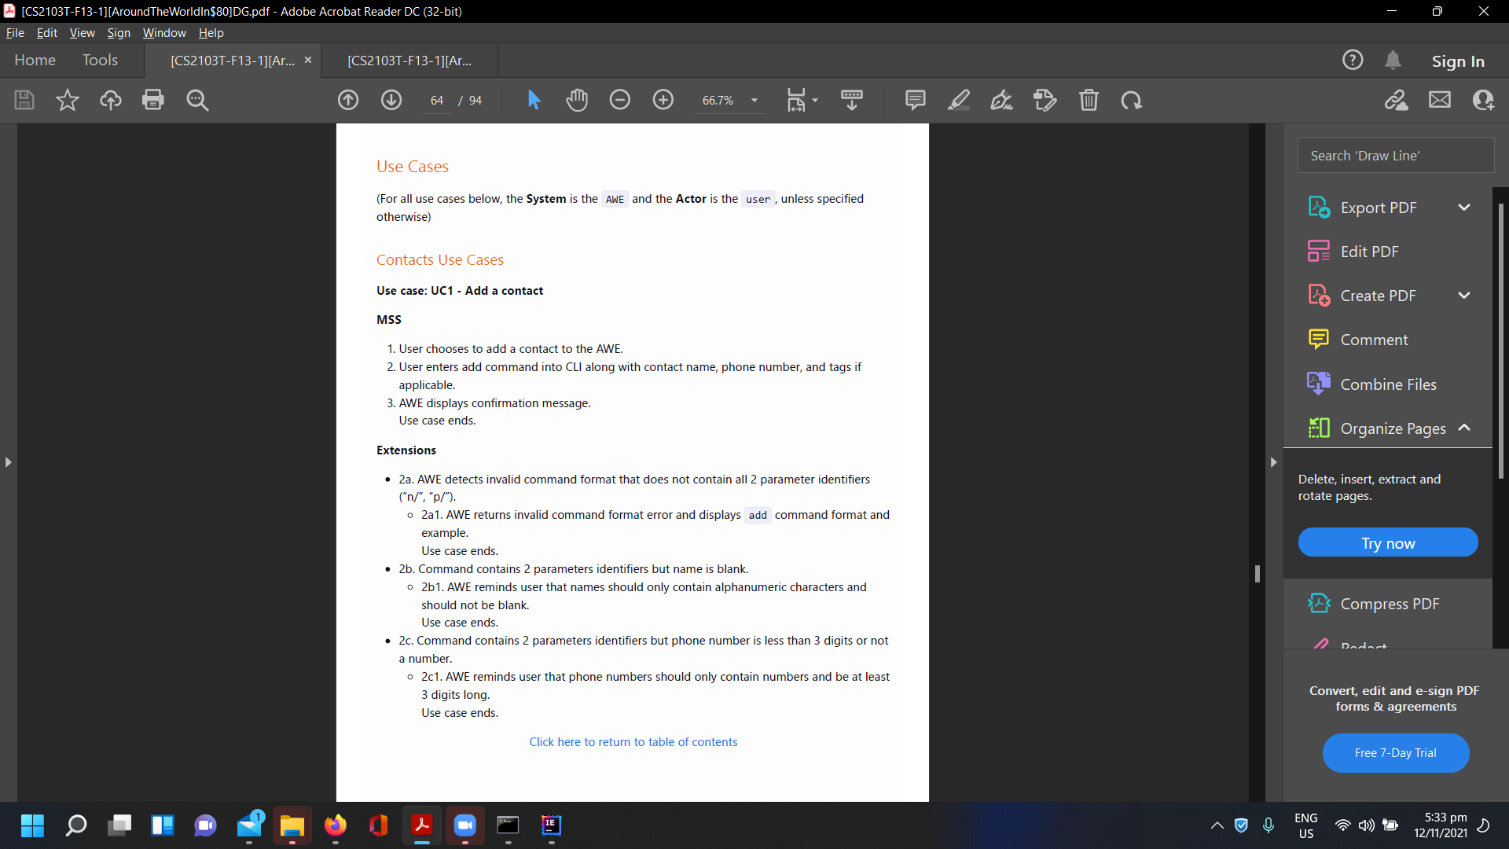Collapse the right tools pane arrow
The height and width of the screenshot is (849, 1509).
[1273, 462]
